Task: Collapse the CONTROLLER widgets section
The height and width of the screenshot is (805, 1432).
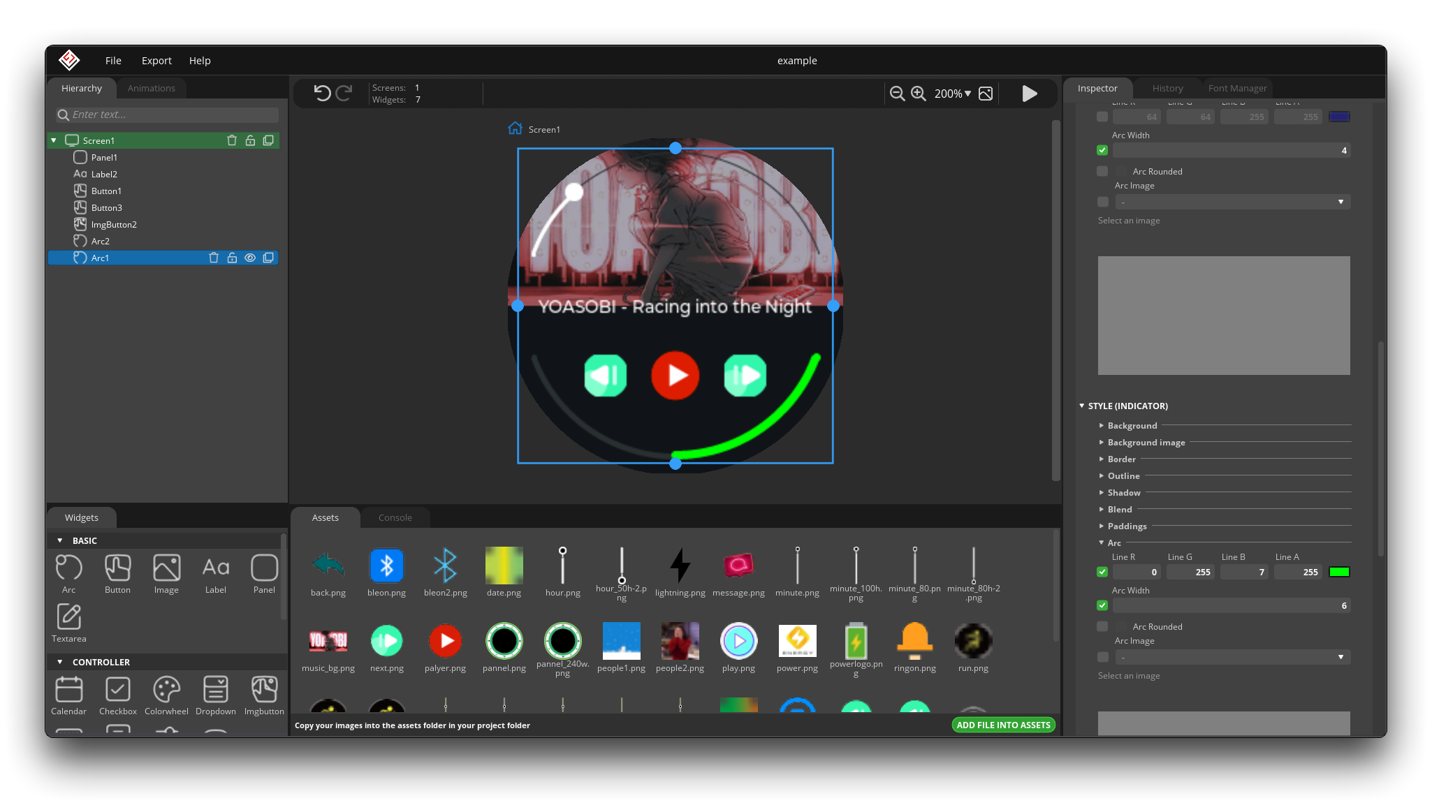Action: click(x=59, y=662)
